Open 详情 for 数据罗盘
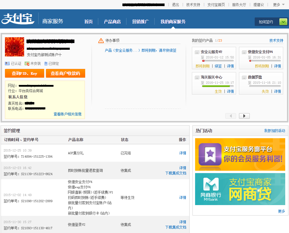 pos(277,91)
